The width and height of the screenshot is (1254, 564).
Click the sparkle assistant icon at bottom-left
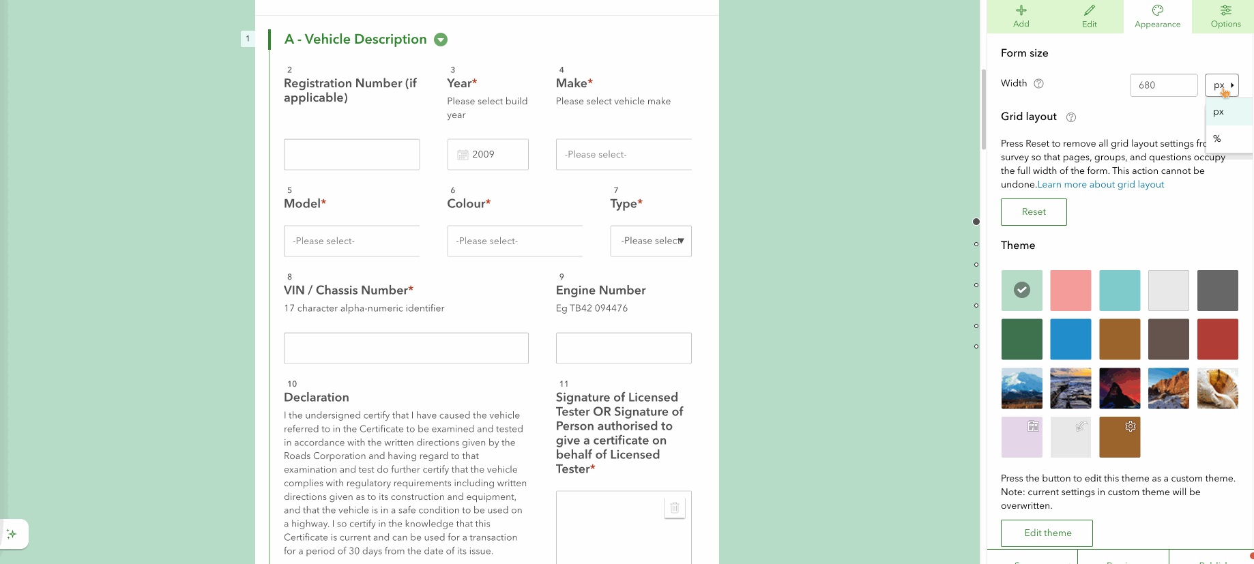point(12,534)
